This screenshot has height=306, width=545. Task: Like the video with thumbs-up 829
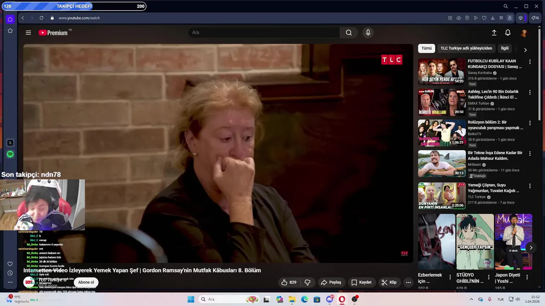(289, 282)
